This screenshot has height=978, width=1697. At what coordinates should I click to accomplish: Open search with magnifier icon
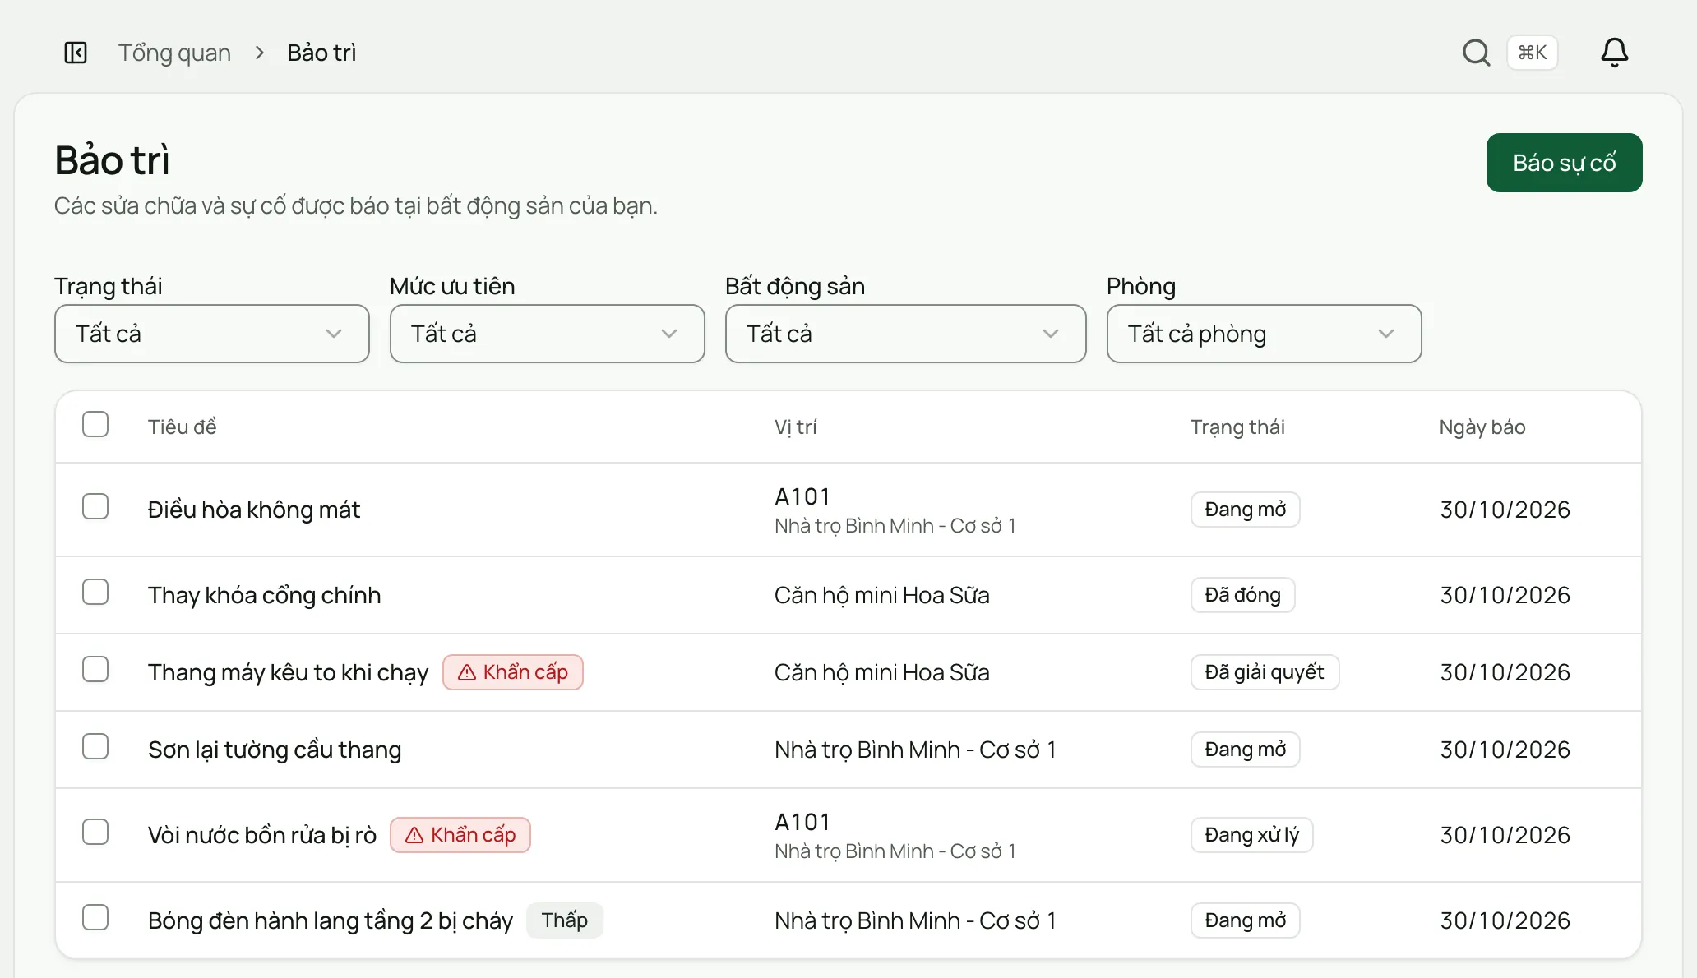click(1476, 53)
